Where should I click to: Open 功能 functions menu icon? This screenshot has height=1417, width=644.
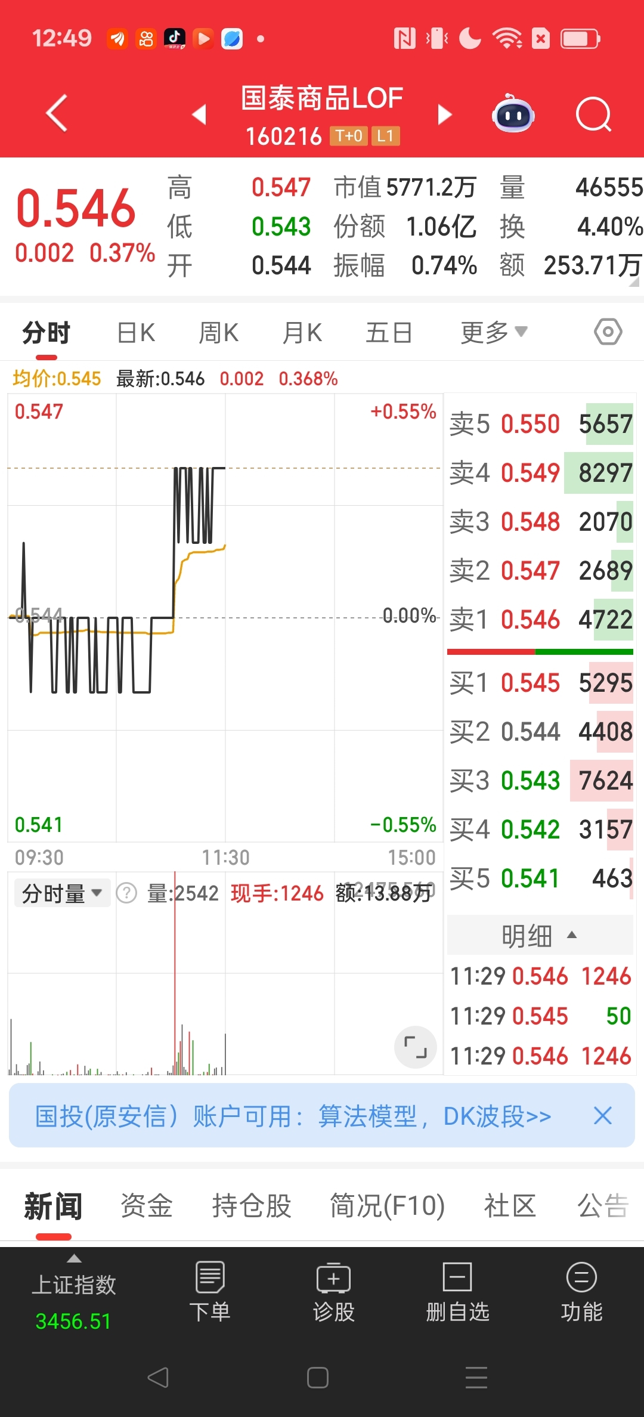[x=581, y=1291]
